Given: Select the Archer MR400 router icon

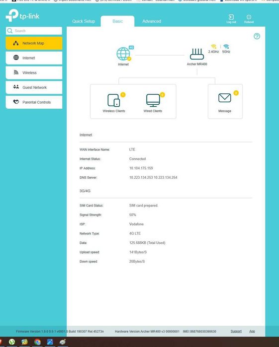Looking at the screenshot, I should (197, 54).
